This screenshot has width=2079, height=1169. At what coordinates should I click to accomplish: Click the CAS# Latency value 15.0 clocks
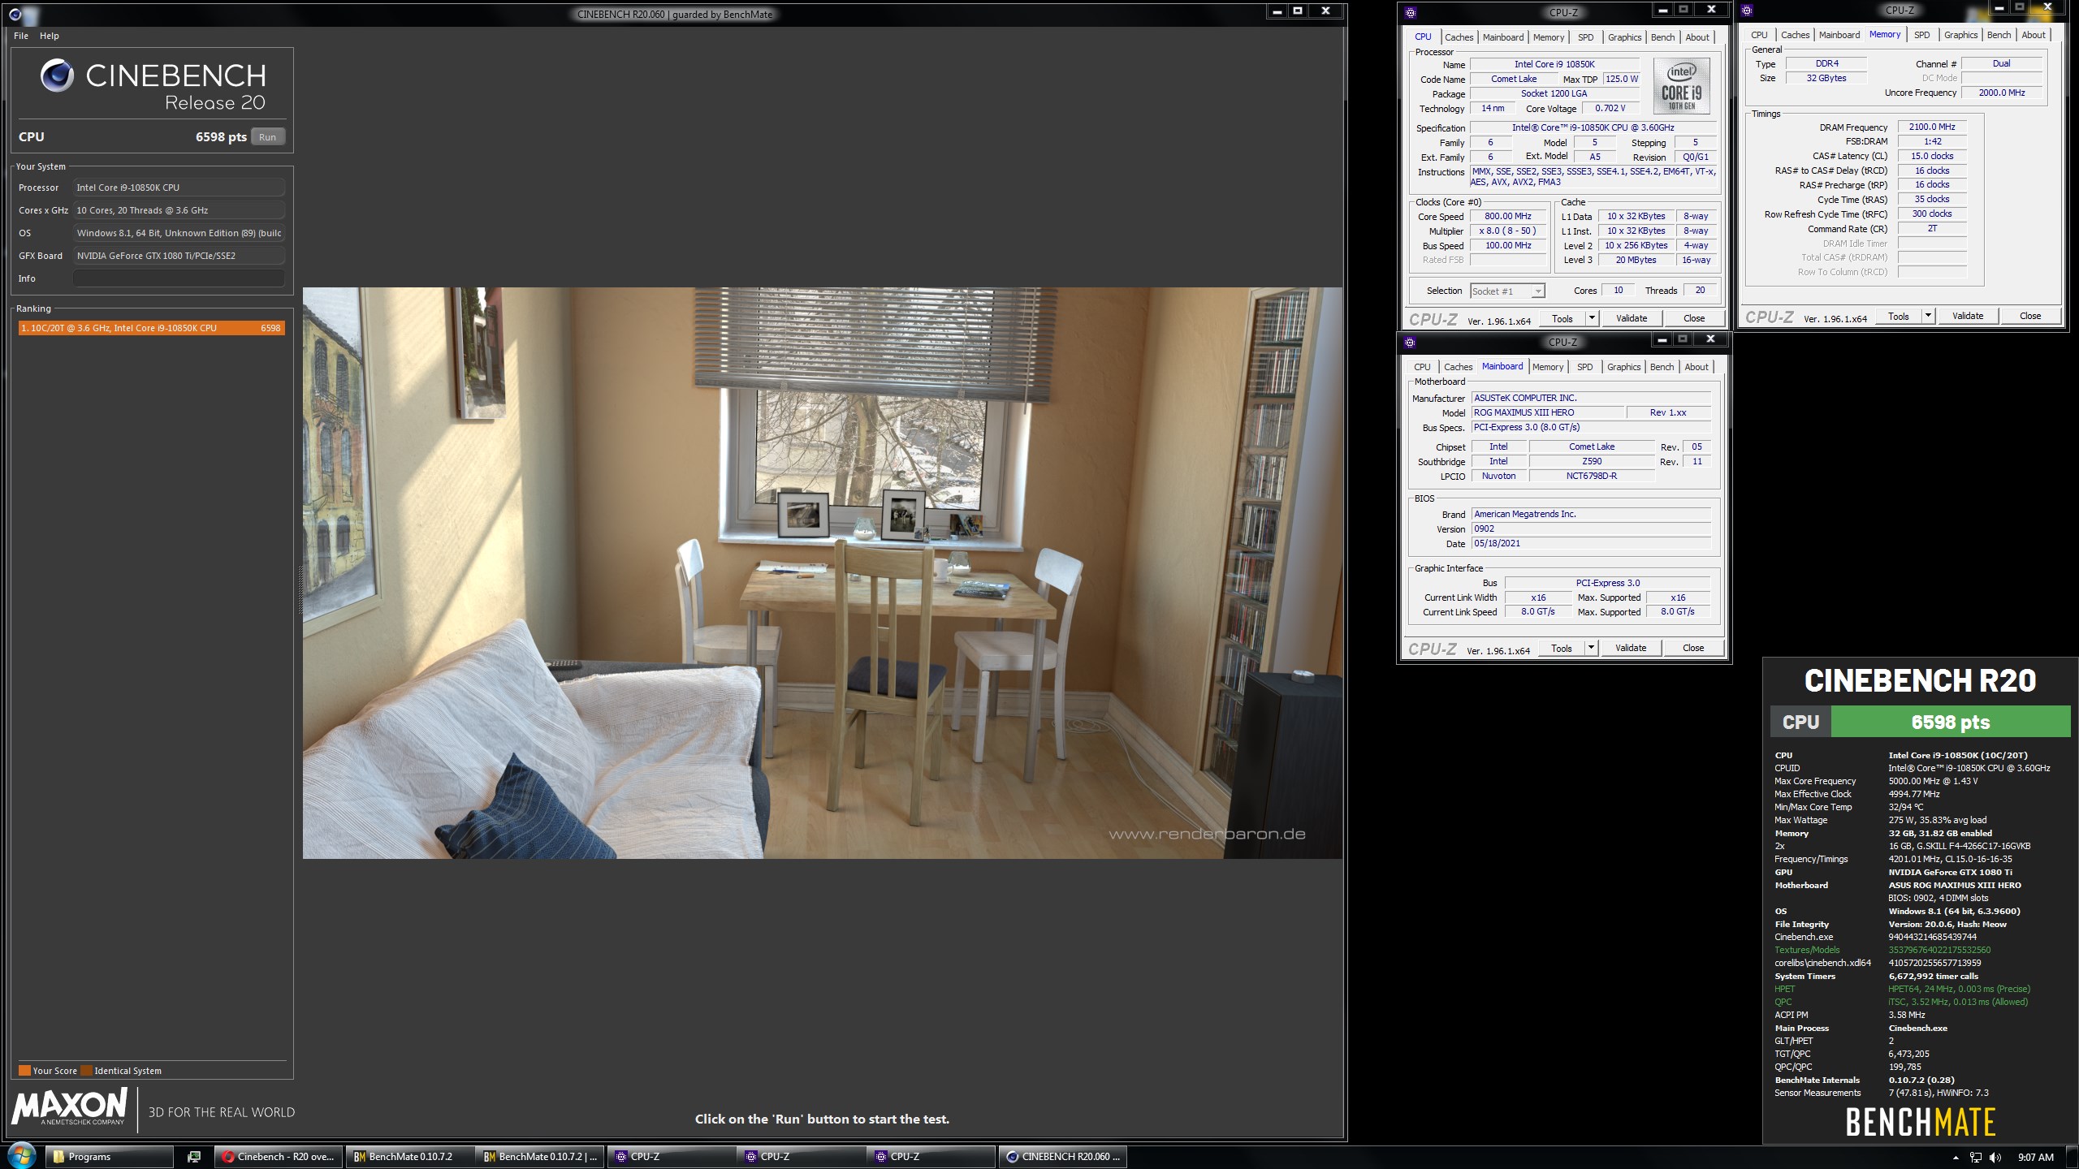pyautogui.click(x=1932, y=156)
